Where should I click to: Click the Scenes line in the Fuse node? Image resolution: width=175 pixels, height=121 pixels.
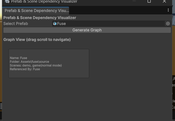tap(36, 65)
